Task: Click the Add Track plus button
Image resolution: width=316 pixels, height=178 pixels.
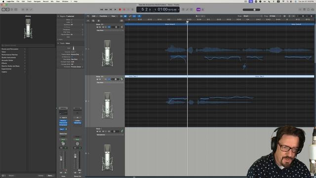Action: tap(88, 21)
